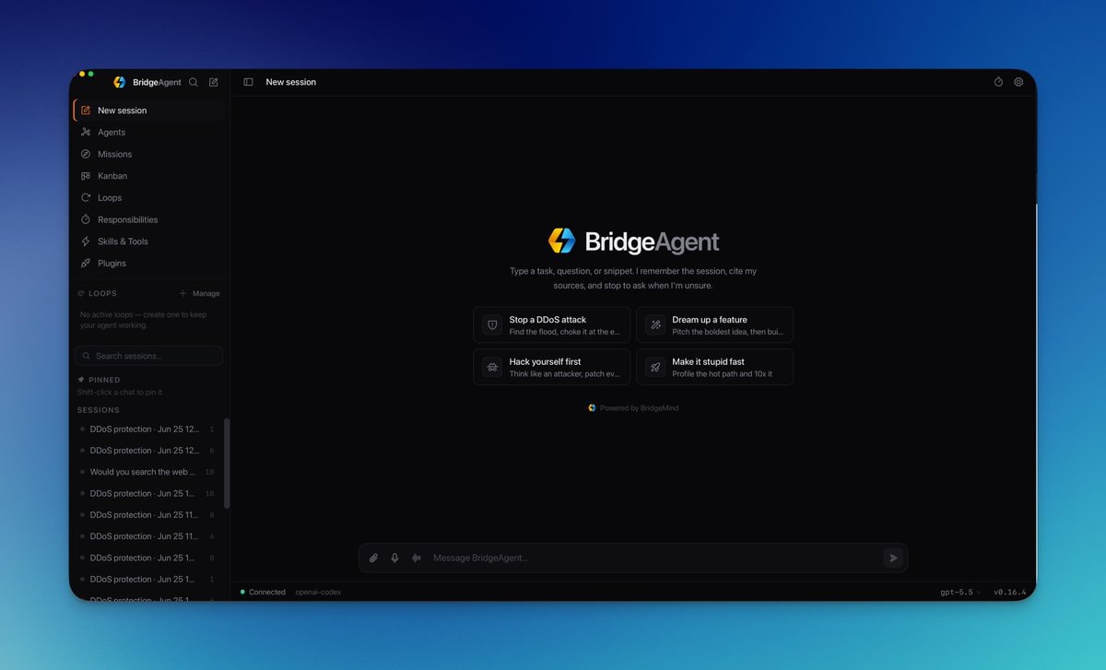Image resolution: width=1106 pixels, height=670 pixels.
Task: Click the SESSIONS section heading
Action: tap(99, 410)
